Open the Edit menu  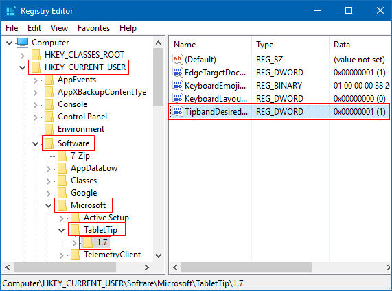click(x=34, y=28)
